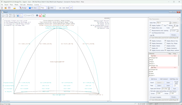Image resolution: width=182 pixels, height=105 pixels.
Task: Click the red PDF export icon
Action: click(40, 16)
